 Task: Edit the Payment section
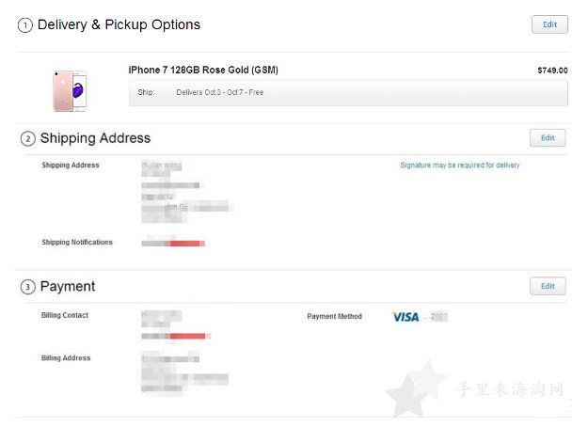pos(548,286)
